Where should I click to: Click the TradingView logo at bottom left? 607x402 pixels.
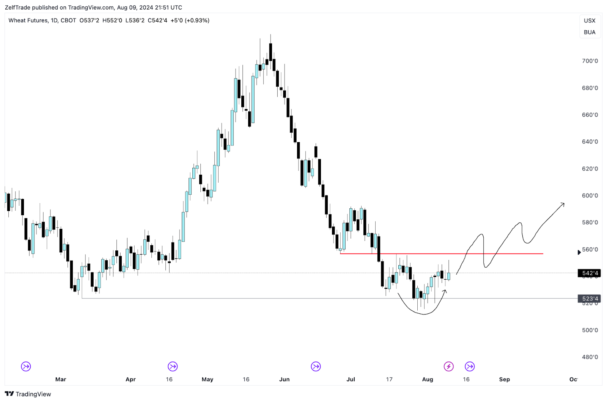coord(28,394)
